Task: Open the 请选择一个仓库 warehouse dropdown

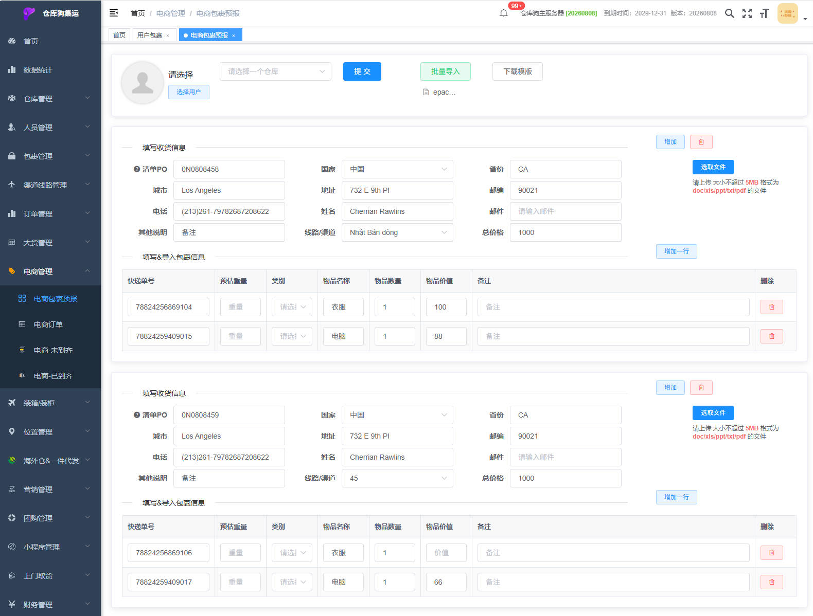Action: [x=275, y=71]
